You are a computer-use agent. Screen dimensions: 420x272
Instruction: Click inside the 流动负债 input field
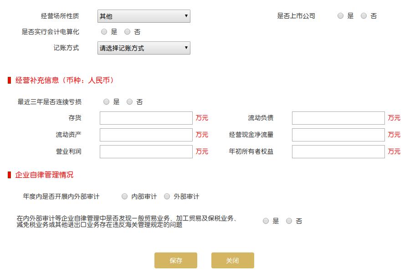[x=337, y=118]
